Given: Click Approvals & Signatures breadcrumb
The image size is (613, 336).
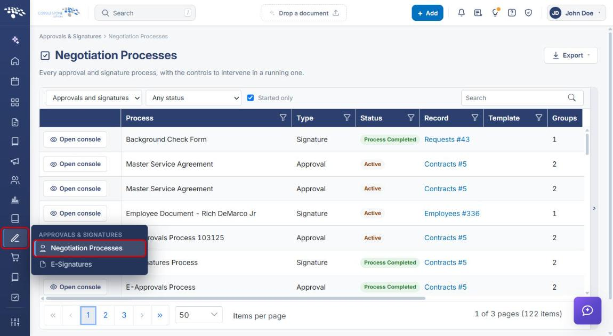Looking at the screenshot, I should point(70,36).
